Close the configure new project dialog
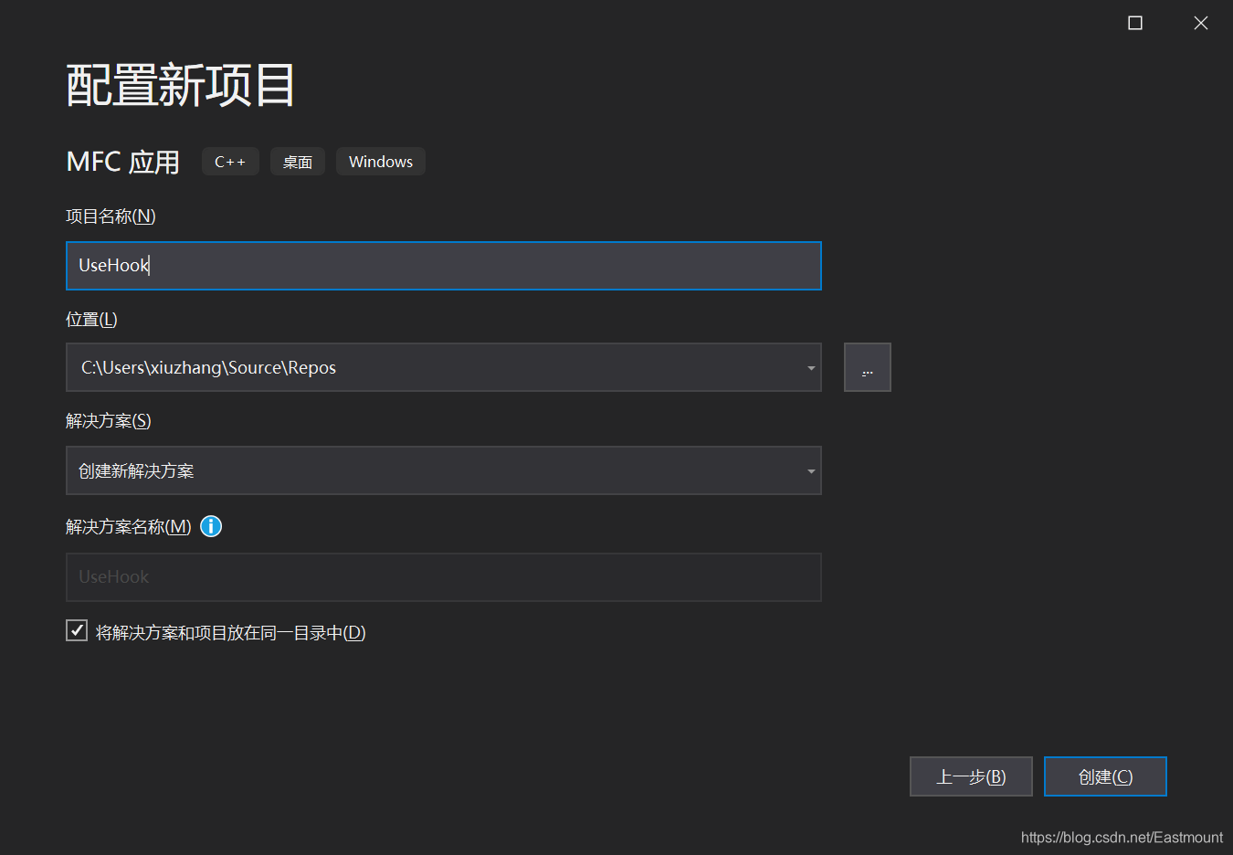Image resolution: width=1233 pixels, height=855 pixels. [x=1201, y=23]
